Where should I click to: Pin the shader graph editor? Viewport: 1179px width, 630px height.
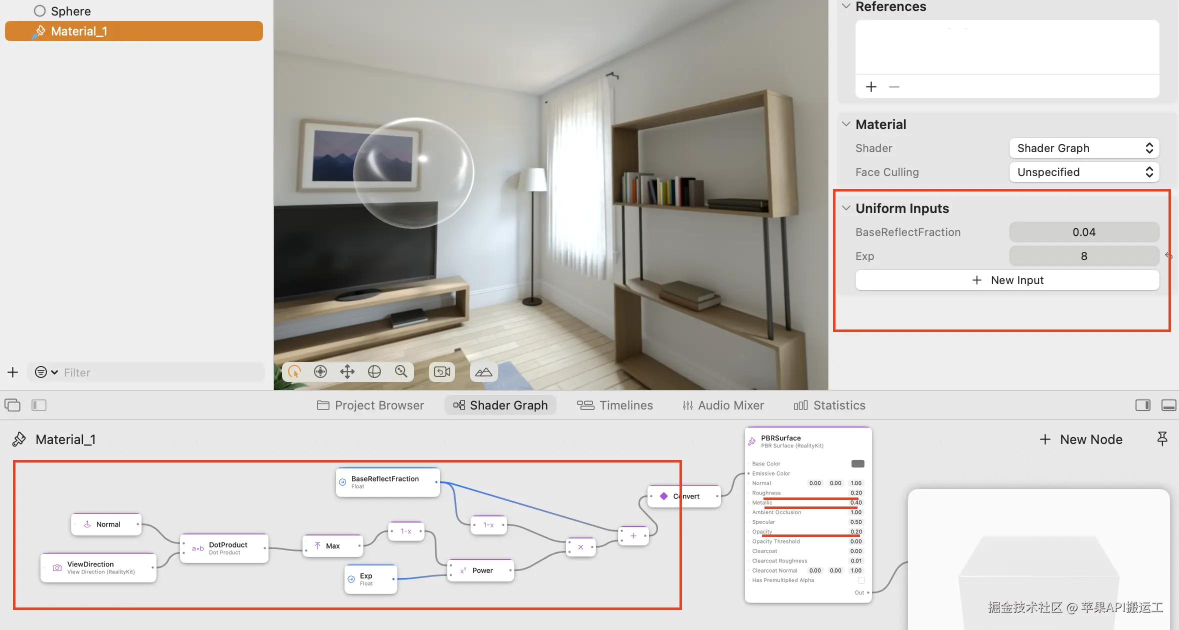click(x=1162, y=438)
